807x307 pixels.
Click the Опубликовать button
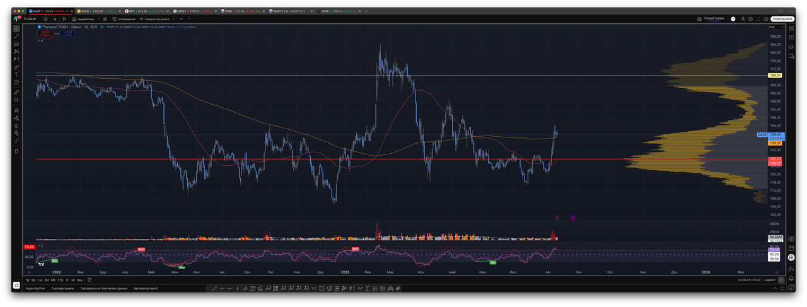782,19
